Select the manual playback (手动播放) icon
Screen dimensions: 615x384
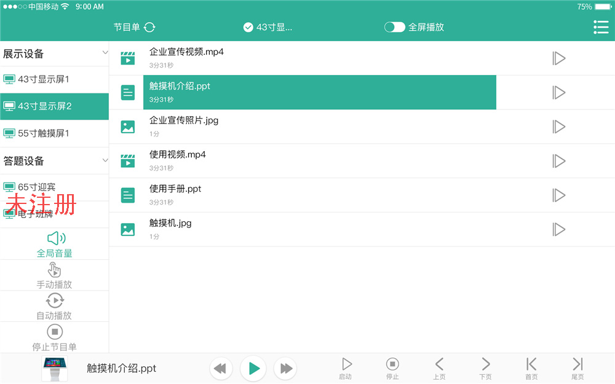point(55,269)
